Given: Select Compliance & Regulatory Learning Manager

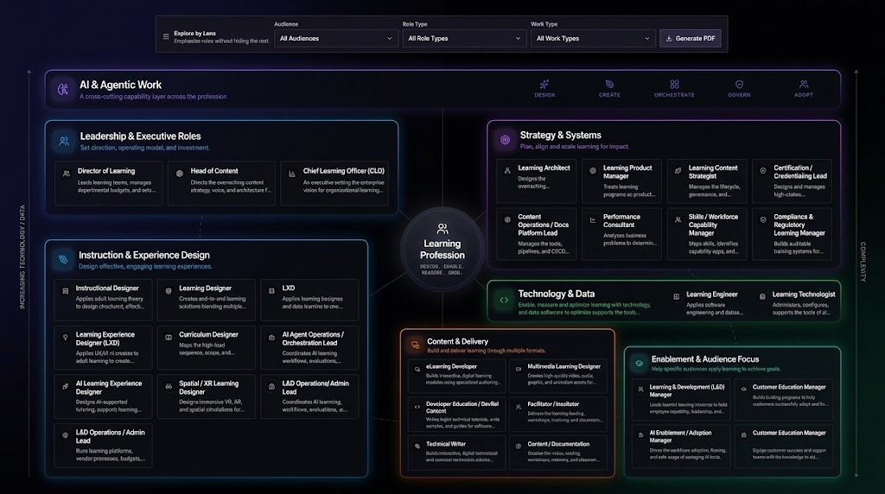Looking at the screenshot, I should point(792,234).
